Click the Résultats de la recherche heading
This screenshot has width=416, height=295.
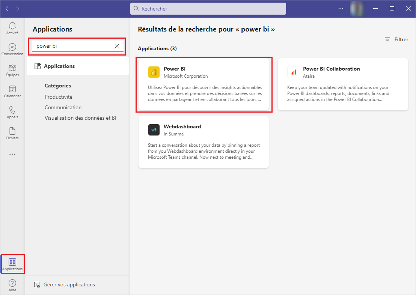(x=206, y=29)
